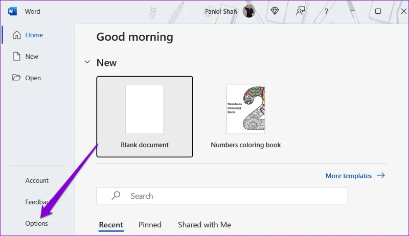
Task: Click inside the Search field
Action: pyautogui.click(x=222, y=196)
